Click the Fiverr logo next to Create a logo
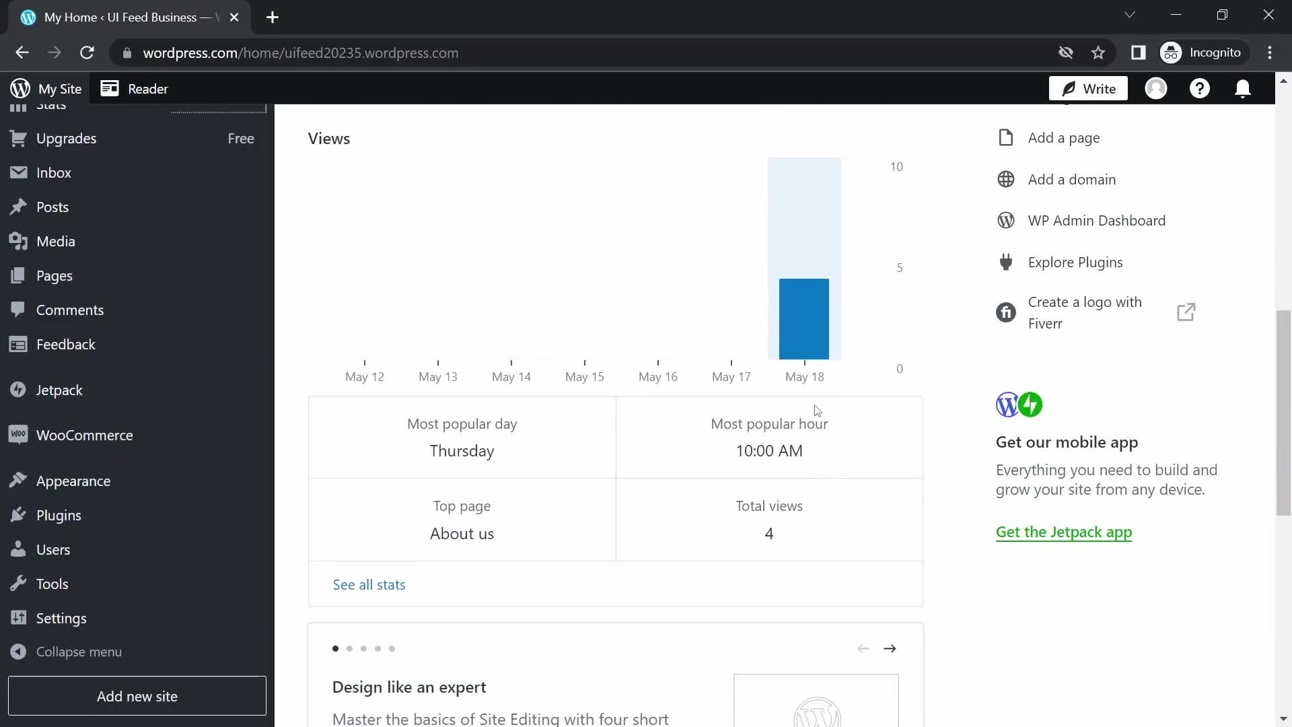The width and height of the screenshot is (1292, 727). coord(1006,312)
